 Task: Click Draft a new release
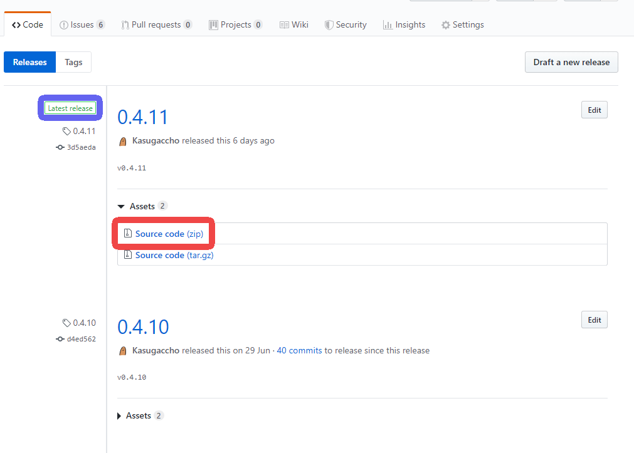(x=571, y=62)
